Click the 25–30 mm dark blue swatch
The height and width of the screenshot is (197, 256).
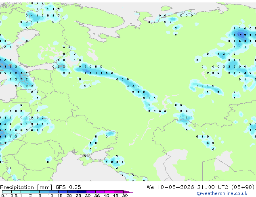click(x=81, y=192)
